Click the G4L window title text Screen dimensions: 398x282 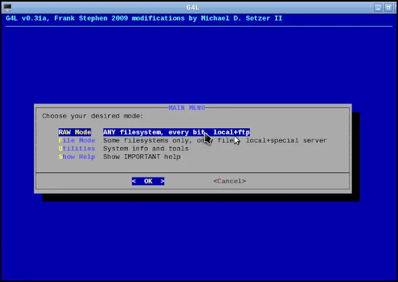pyautogui.click(x=193, y=8)
